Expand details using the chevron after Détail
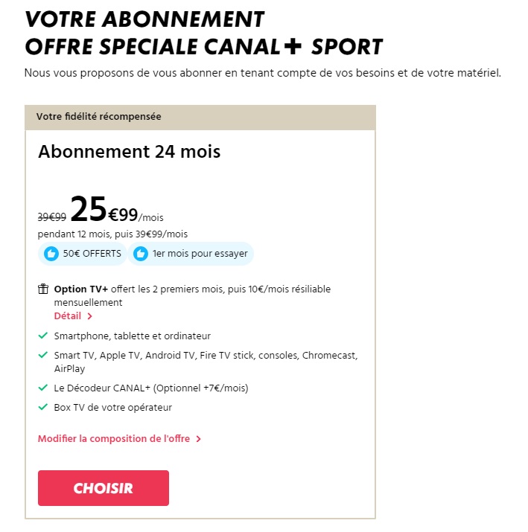 coord(90,316)
